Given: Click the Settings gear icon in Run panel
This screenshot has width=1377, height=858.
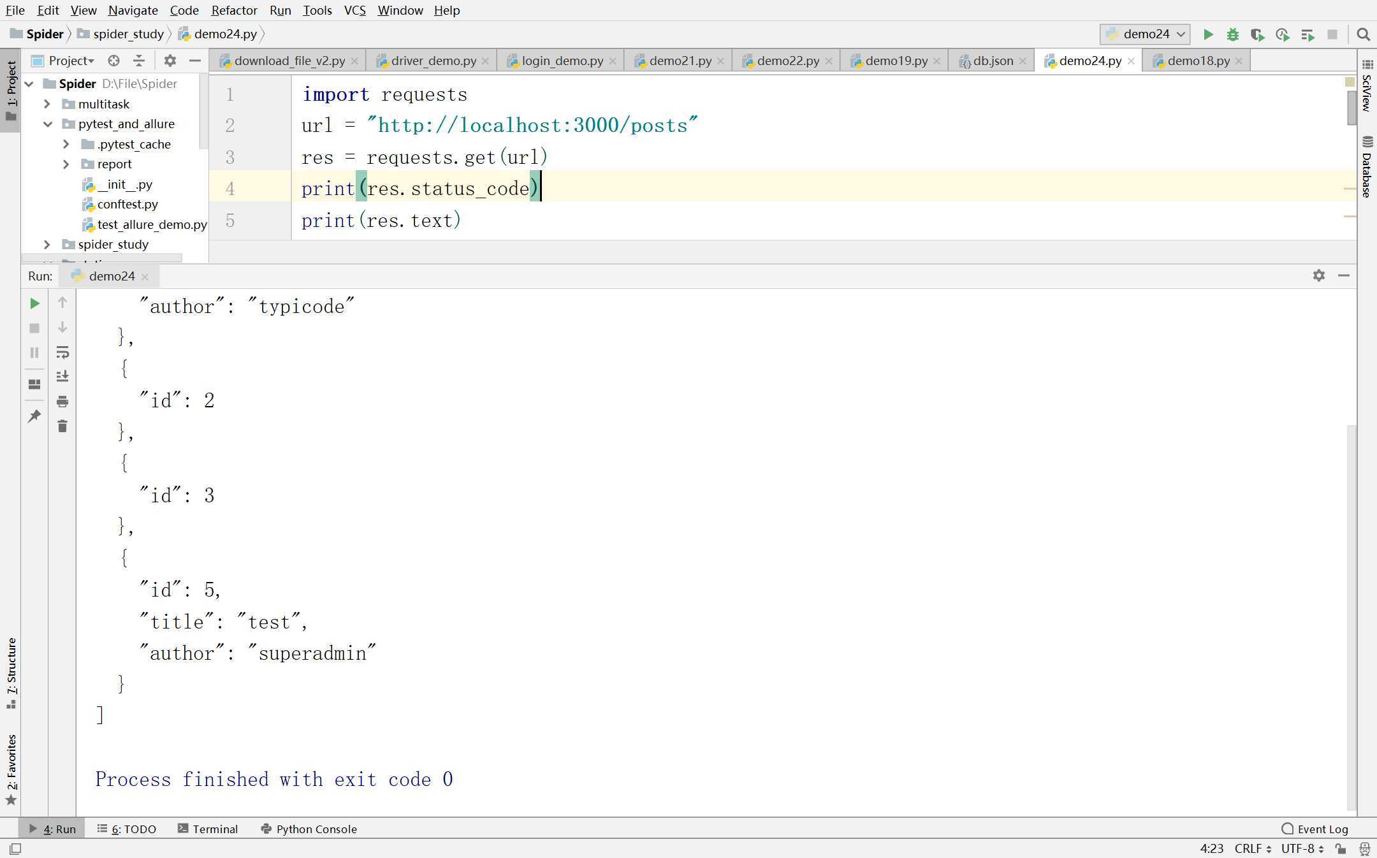Looking at the screenshot, I should click(x=1319, y=275).
